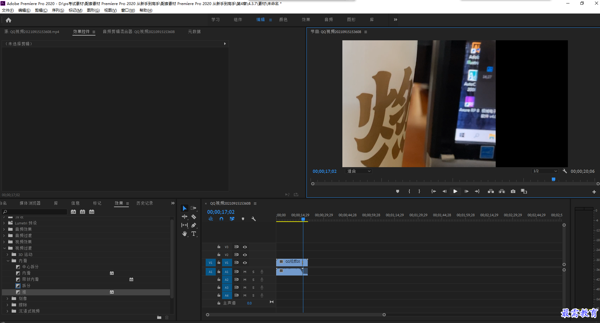Open the 文件(F) menu
This screenshot has width=600, height=323.
point(8,10)
